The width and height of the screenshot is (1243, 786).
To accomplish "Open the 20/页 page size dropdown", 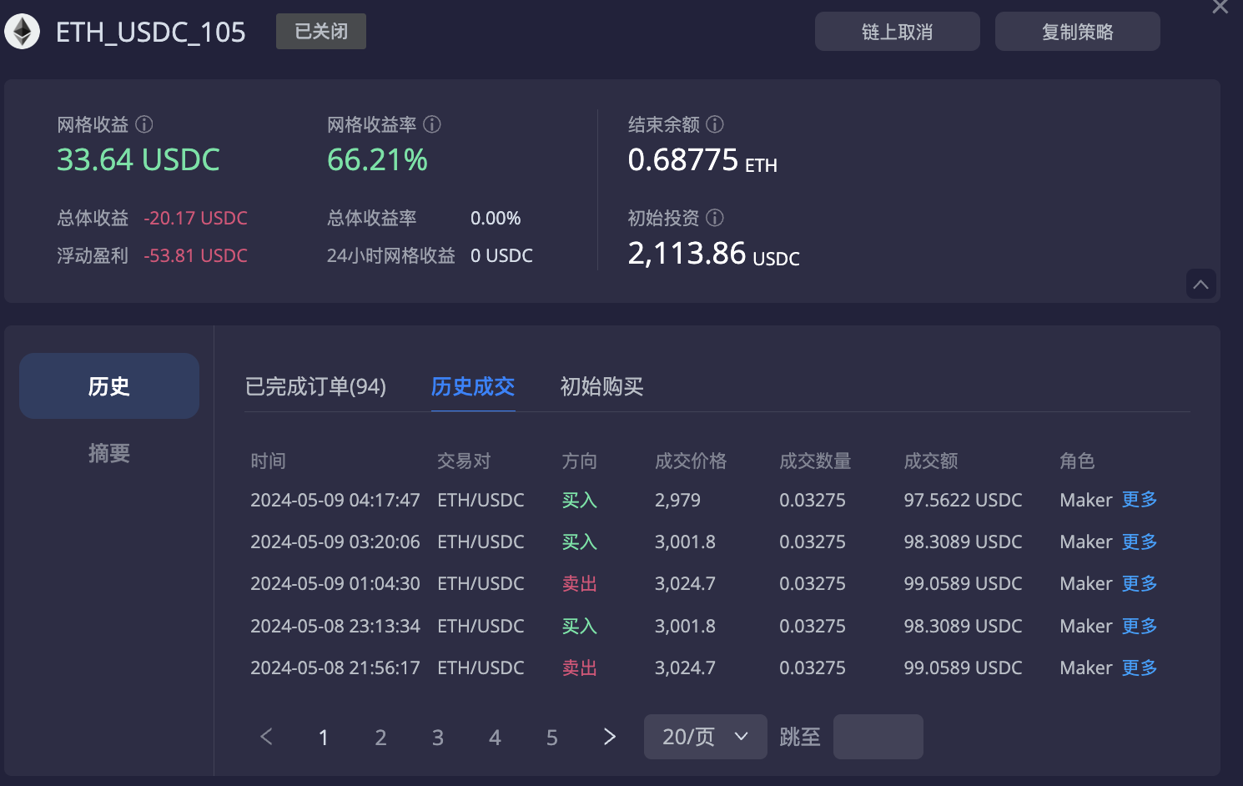I will tap(706, 737).
